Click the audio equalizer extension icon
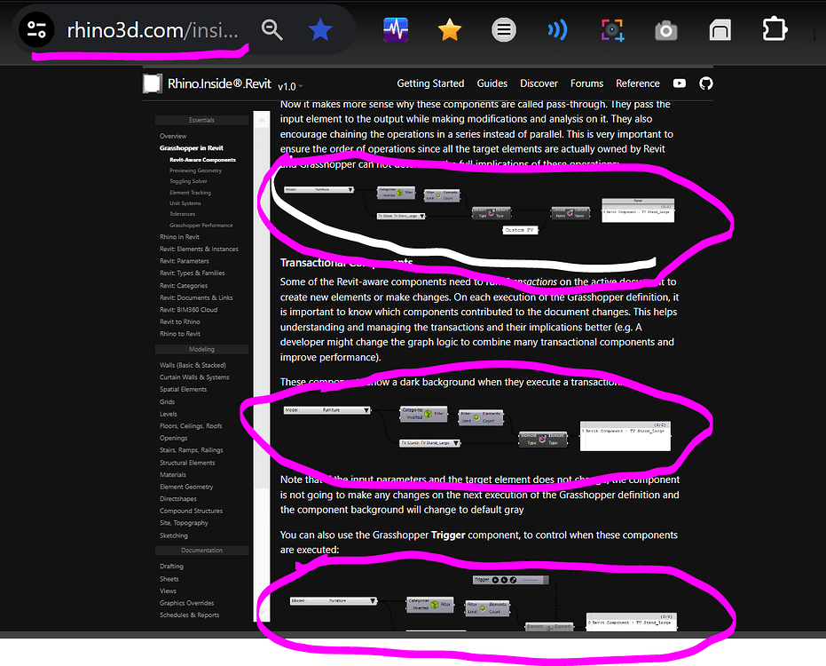 (x=396, y=28)
